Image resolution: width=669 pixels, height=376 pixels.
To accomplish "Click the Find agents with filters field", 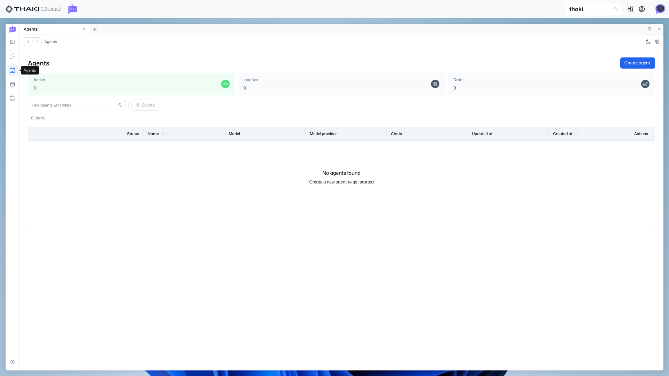I will point(73,105).
